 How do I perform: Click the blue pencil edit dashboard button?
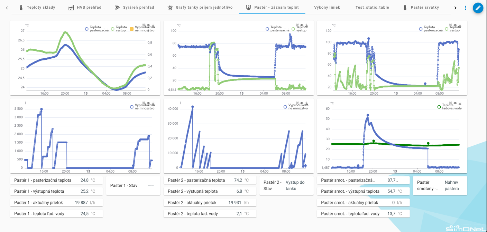[x=478, y=8]
